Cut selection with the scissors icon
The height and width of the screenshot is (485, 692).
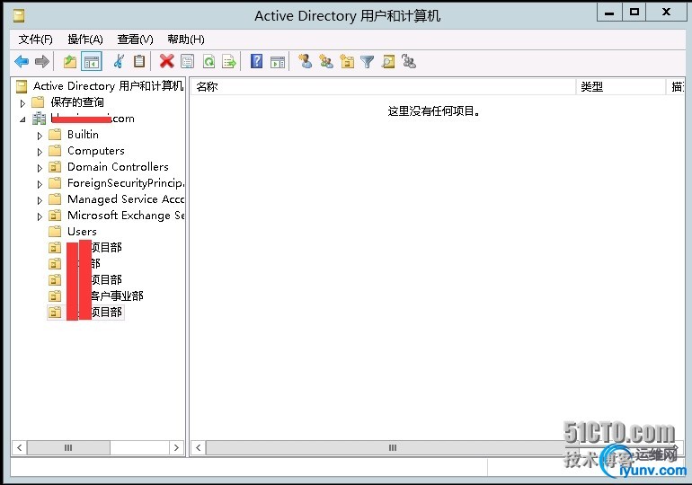[x=119, y=62]
